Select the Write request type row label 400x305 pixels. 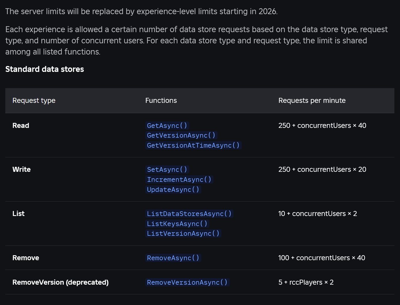[21, 169]
